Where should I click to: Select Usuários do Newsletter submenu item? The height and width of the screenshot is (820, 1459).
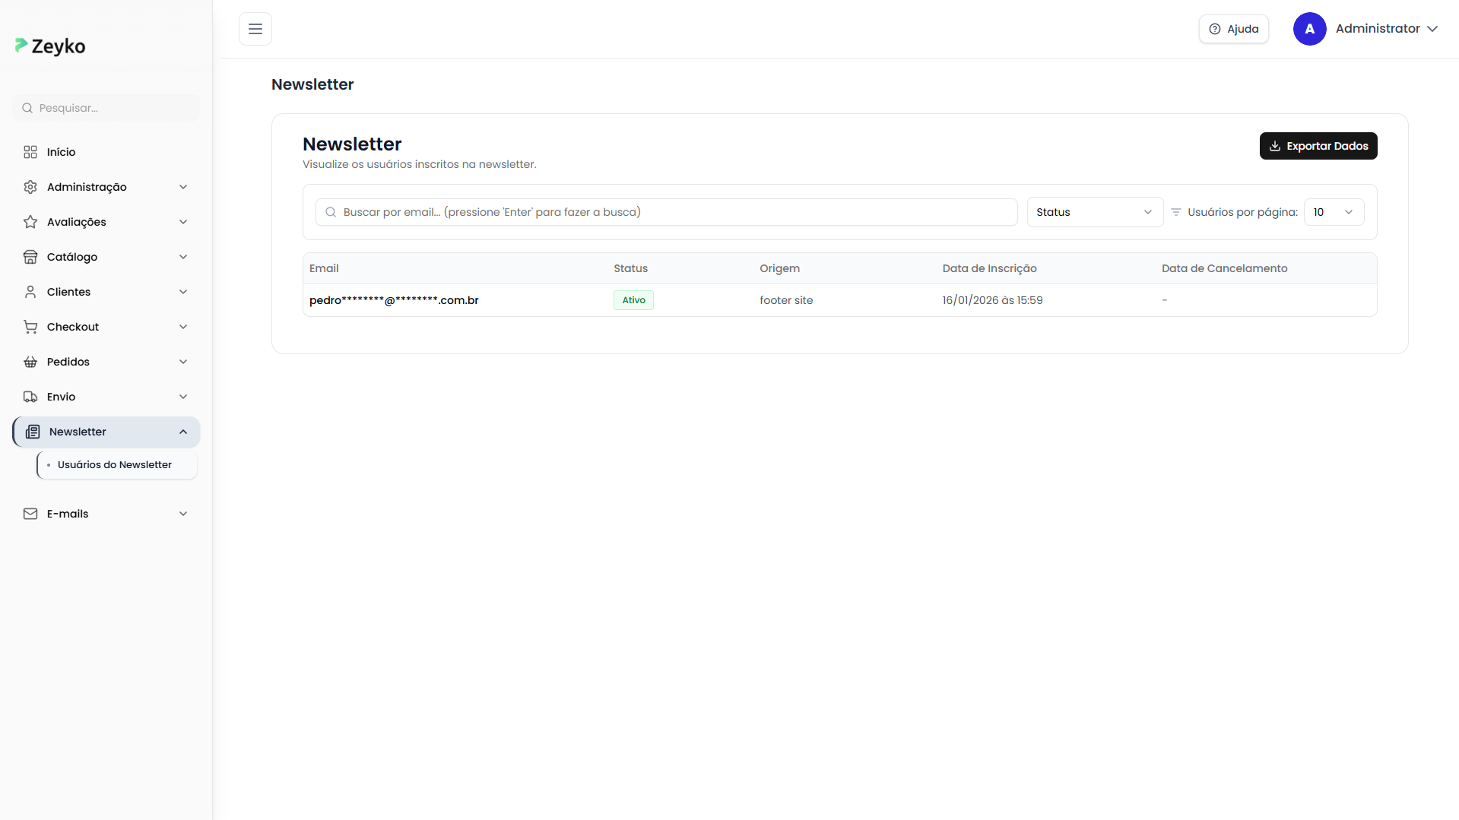coord(115,465)
